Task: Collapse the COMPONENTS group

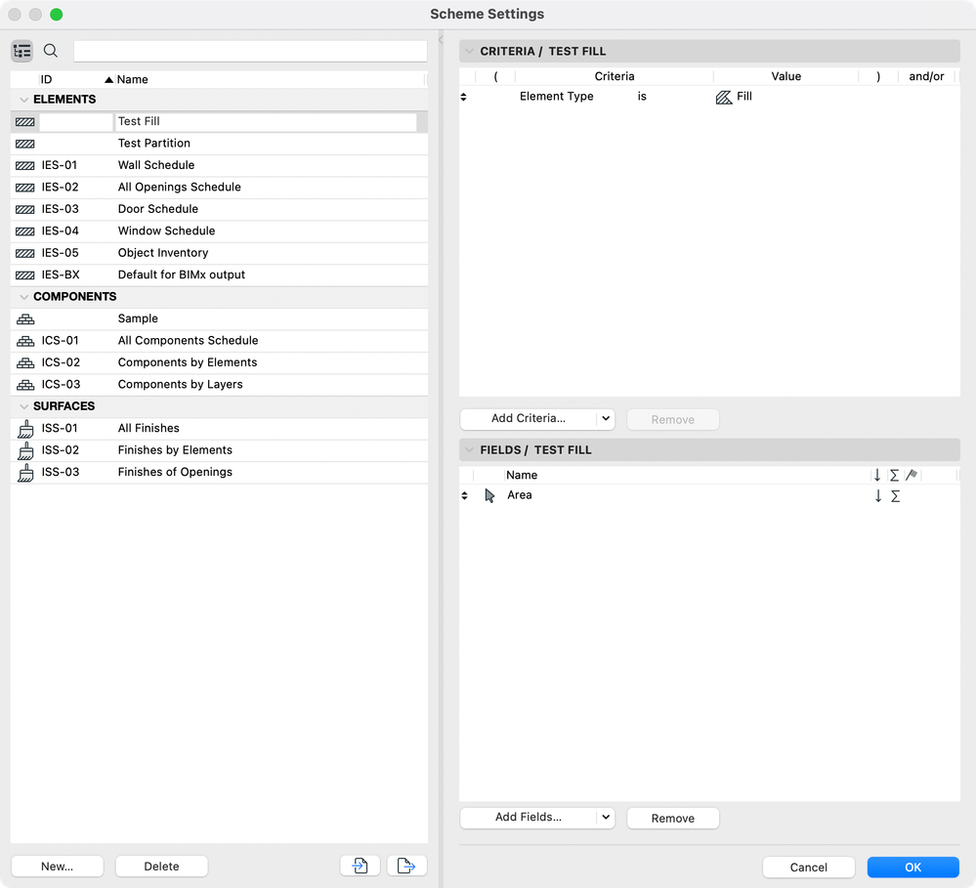Action: point(23,297)
